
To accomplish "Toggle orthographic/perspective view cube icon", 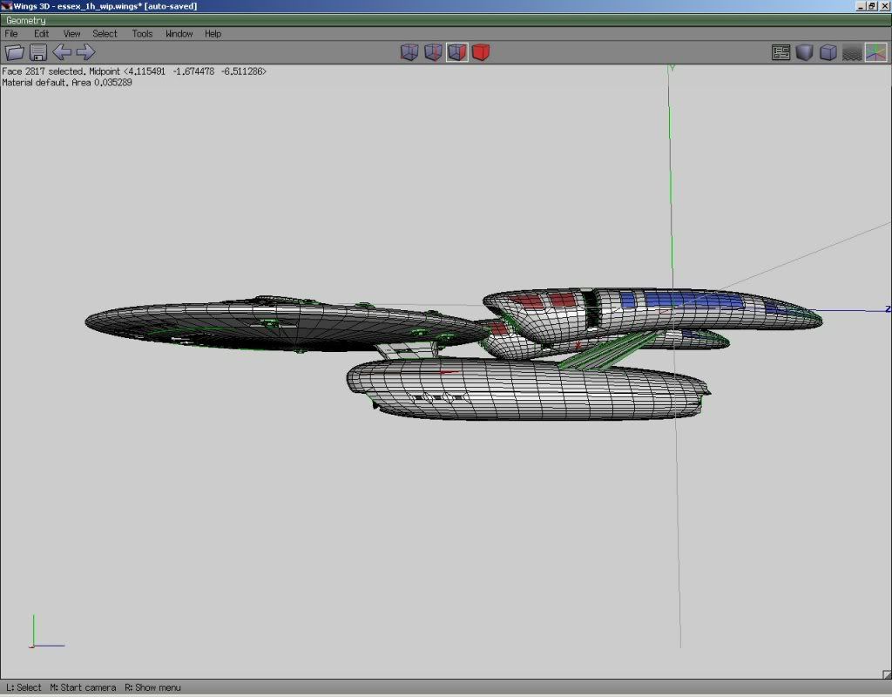I will tap(828, 52).
